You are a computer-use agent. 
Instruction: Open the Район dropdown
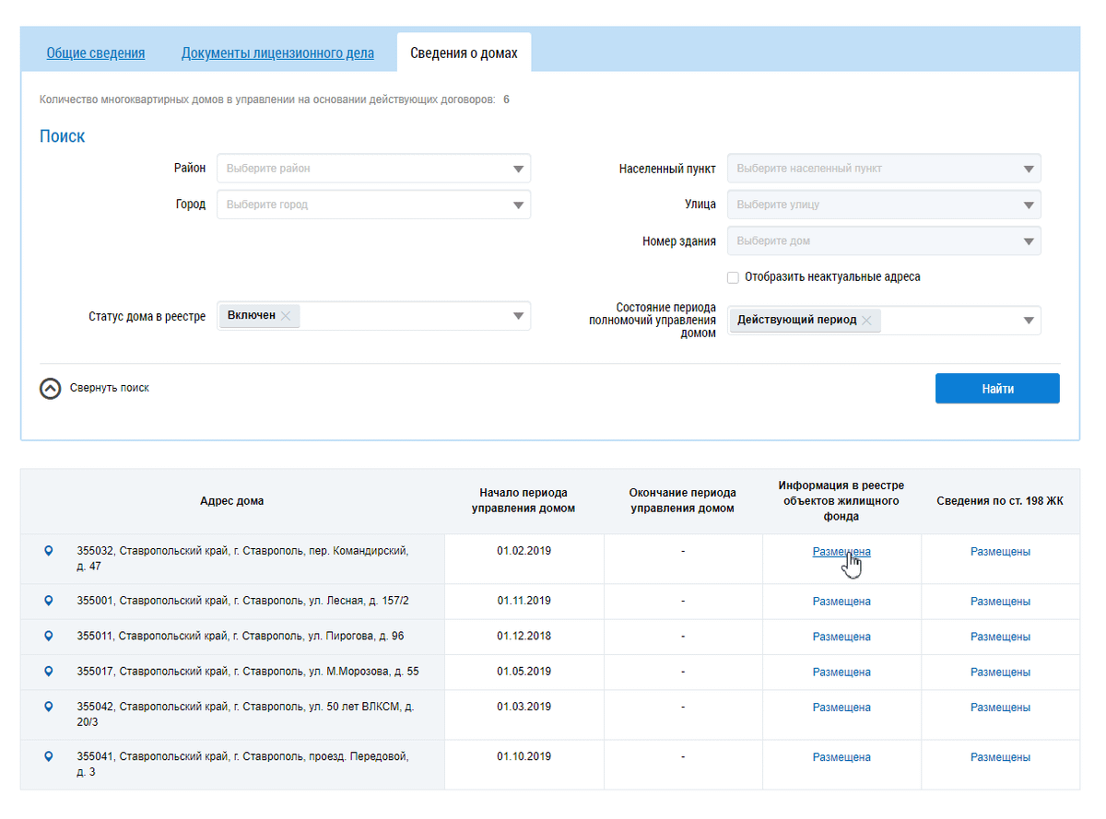pos(374,169)
